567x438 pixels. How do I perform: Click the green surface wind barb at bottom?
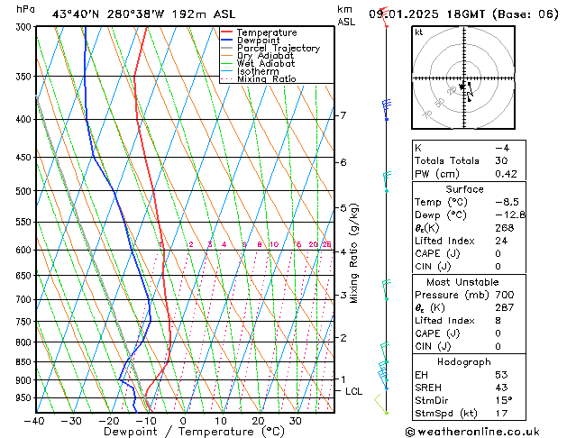pyautogui.click(x=381, y=405)
